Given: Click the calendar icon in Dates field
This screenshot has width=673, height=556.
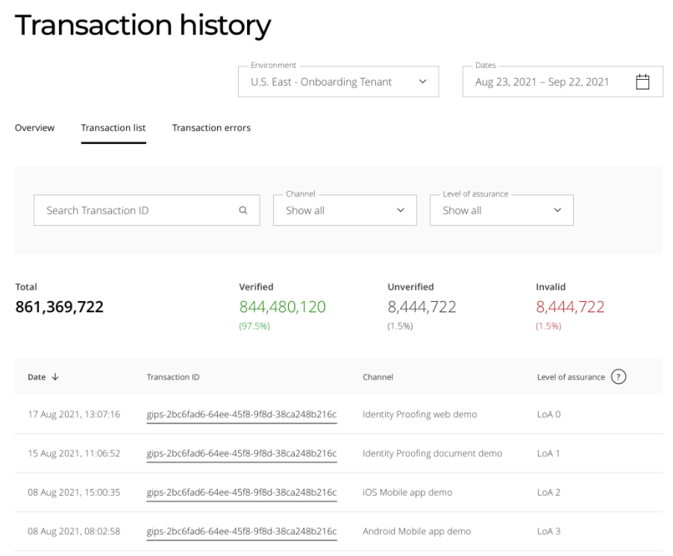Looking at the screenshot, I should pos(642,82).
